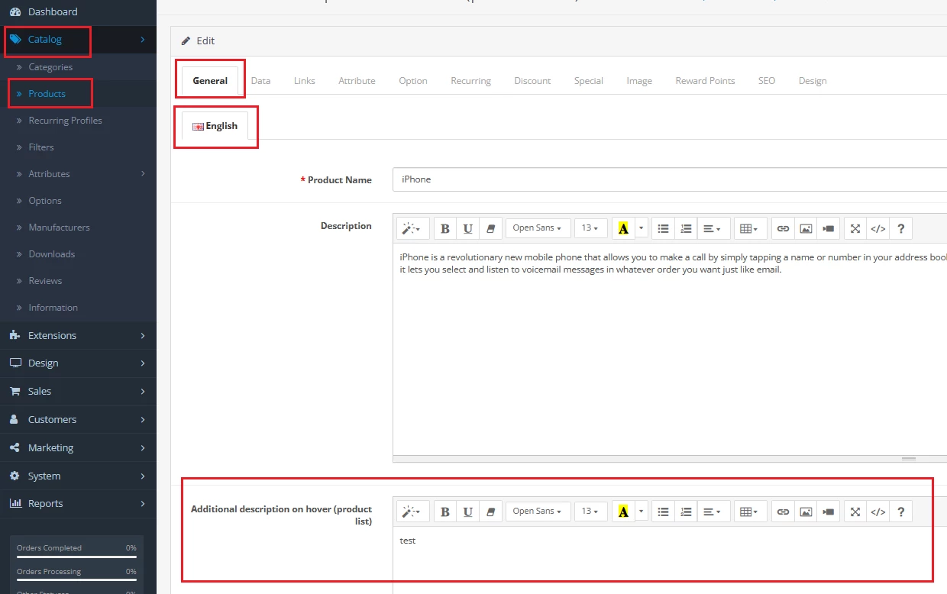This screenshot has width=947, height=594.
Task: Click Products in the Catalog sidebar menu
Action: [x=47, y=94]
